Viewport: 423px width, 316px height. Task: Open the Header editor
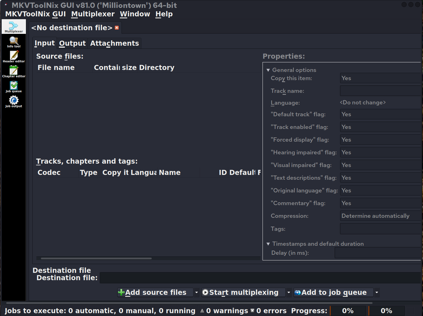[x=14, y=57]
